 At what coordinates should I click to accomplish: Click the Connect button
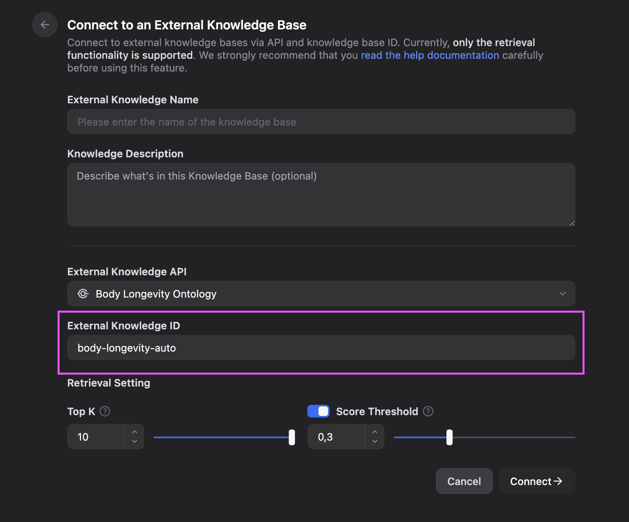coord(536,481)
